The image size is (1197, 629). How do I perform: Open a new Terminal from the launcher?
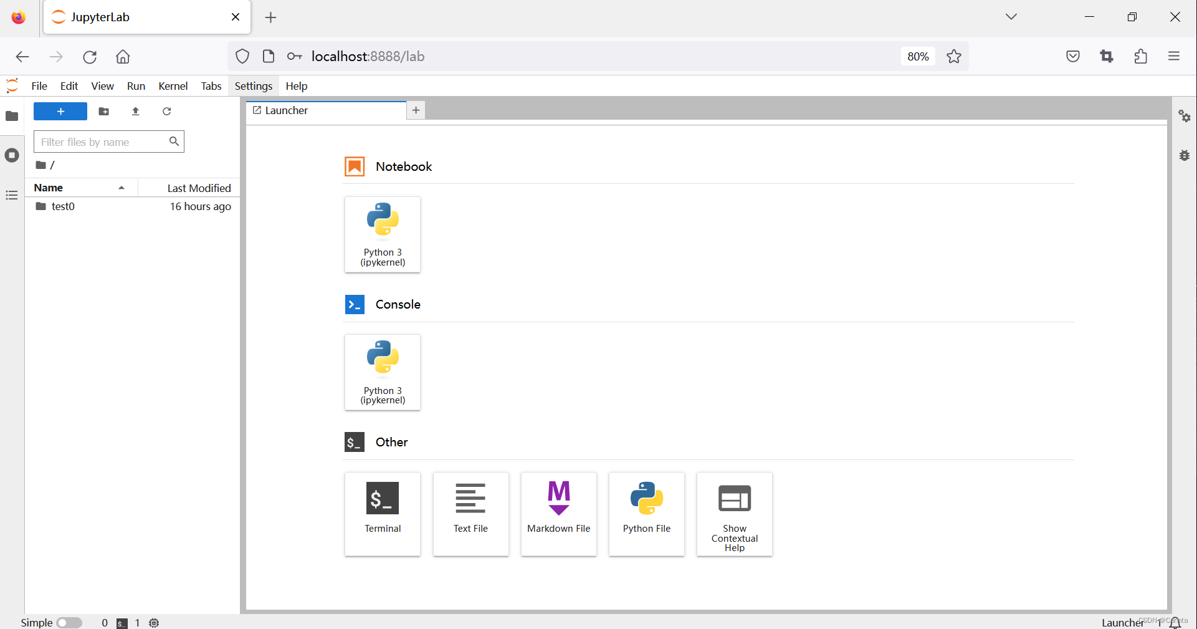[x=382, y=514]
